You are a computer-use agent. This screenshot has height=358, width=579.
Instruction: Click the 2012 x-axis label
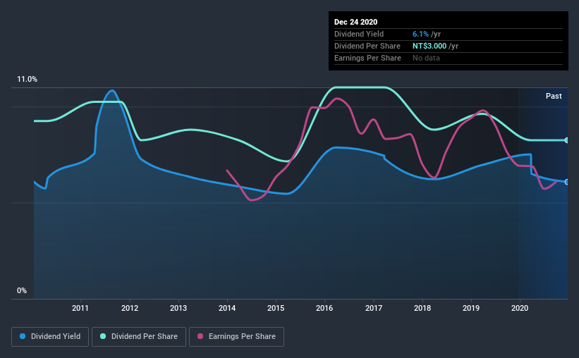(x=130, y=308)
